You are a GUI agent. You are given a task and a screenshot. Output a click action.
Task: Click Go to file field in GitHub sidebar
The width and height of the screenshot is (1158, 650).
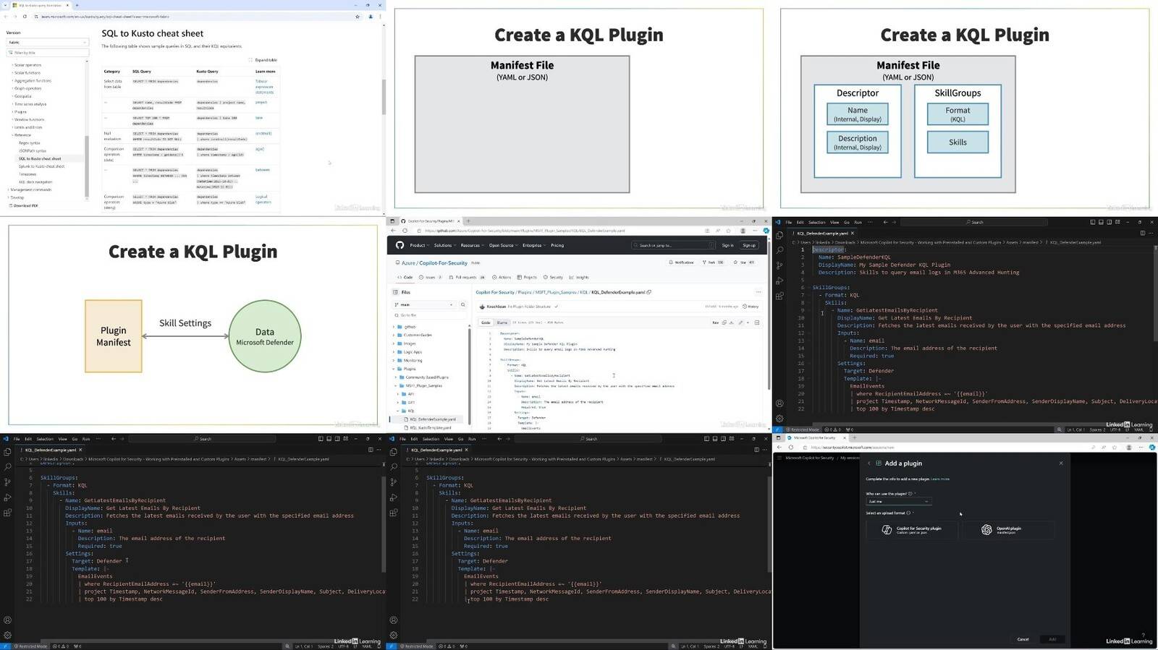point(430,315)
